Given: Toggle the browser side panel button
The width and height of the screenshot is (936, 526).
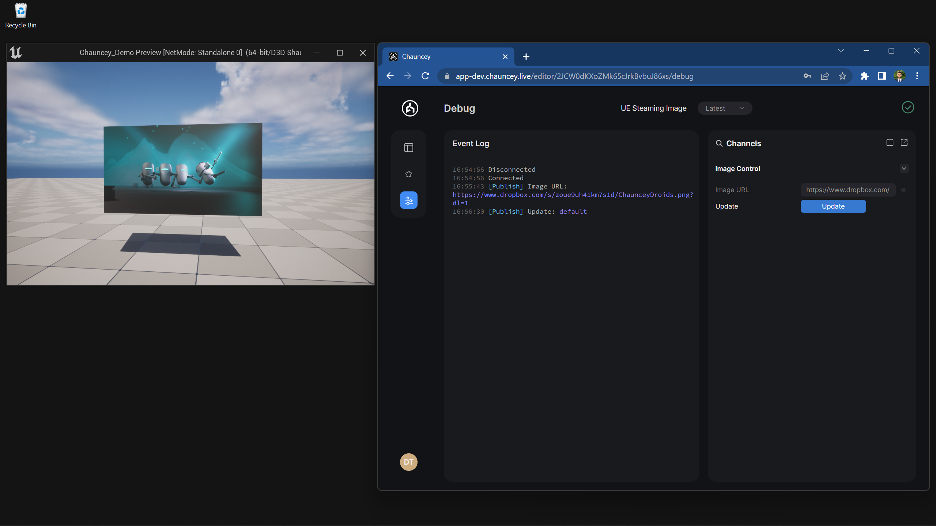Looking at the screenshot, I should click(882, 76).
